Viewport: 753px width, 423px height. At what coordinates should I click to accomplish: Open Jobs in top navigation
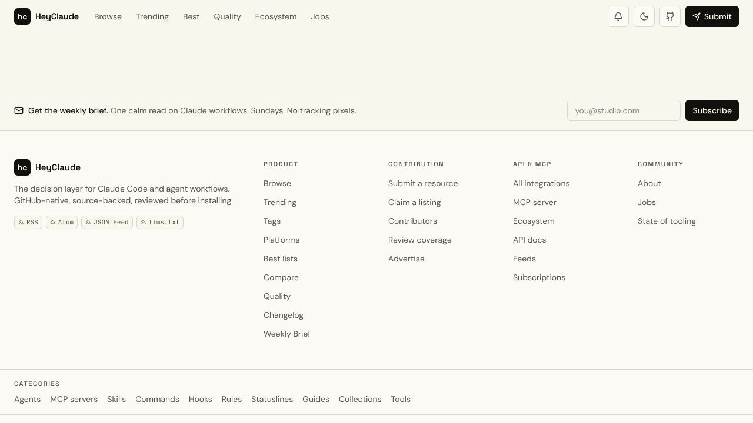(x=320, y=16)
